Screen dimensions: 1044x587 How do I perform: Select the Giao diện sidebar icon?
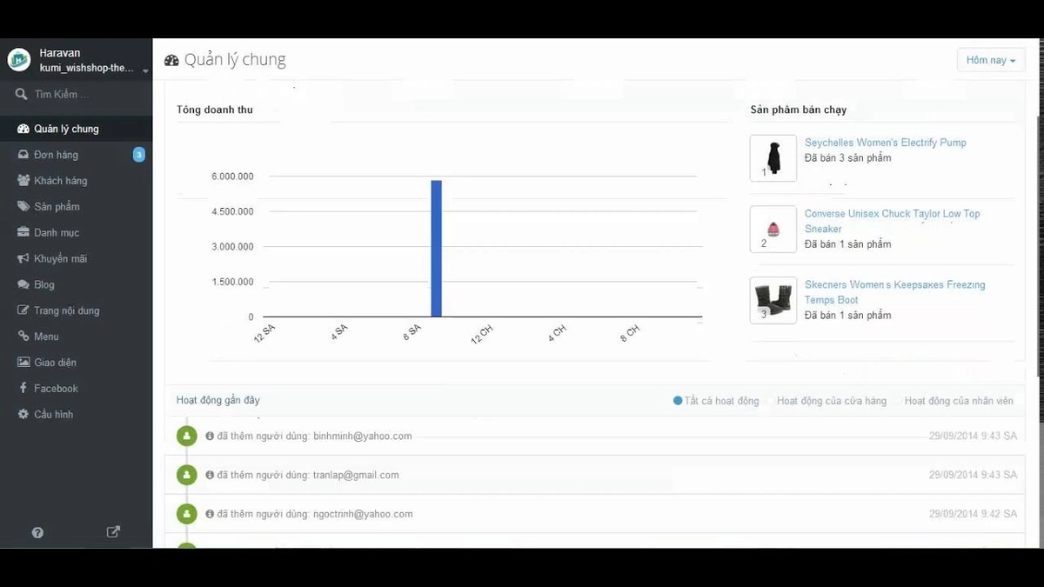tap(24, 362)
